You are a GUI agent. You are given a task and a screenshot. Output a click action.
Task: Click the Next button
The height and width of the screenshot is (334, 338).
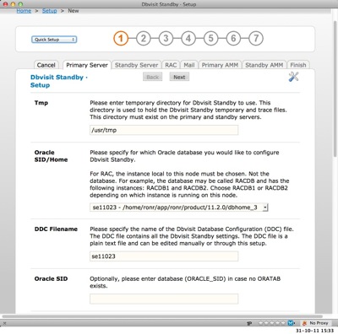(179, 77)
